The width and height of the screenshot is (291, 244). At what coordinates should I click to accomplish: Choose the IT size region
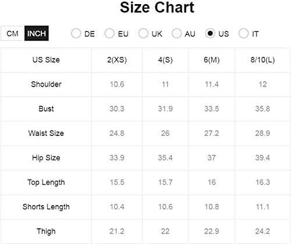pos(244,34)
